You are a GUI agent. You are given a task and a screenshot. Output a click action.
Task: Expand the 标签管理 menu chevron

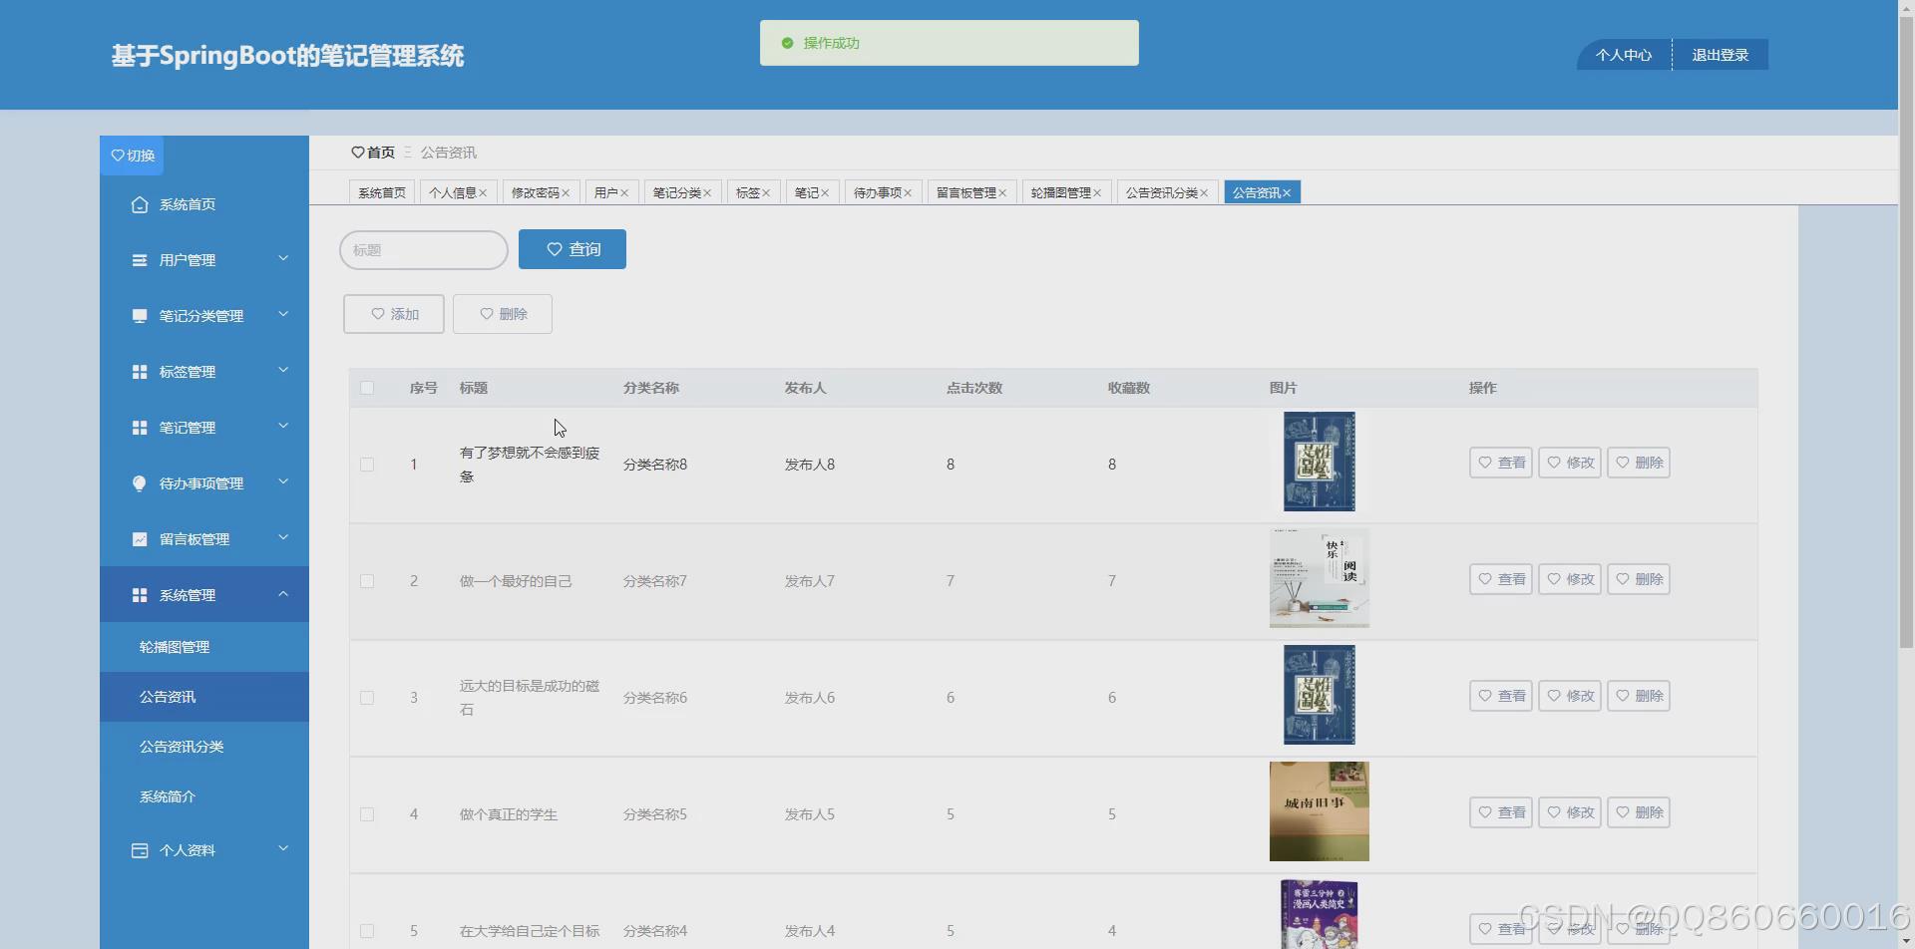coord(283,371)
